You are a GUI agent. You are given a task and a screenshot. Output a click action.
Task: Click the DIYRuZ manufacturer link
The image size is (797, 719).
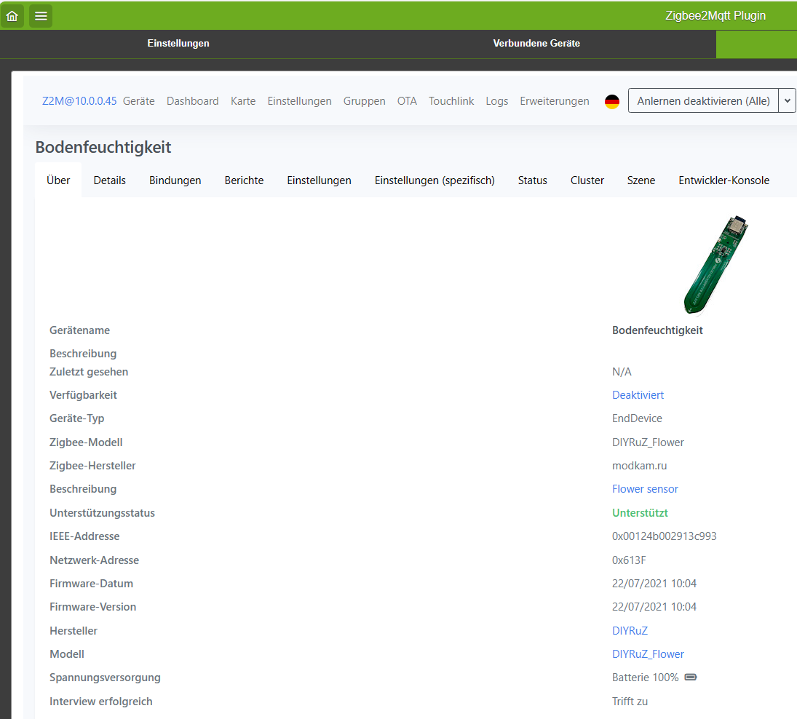(x=630, y=631)
